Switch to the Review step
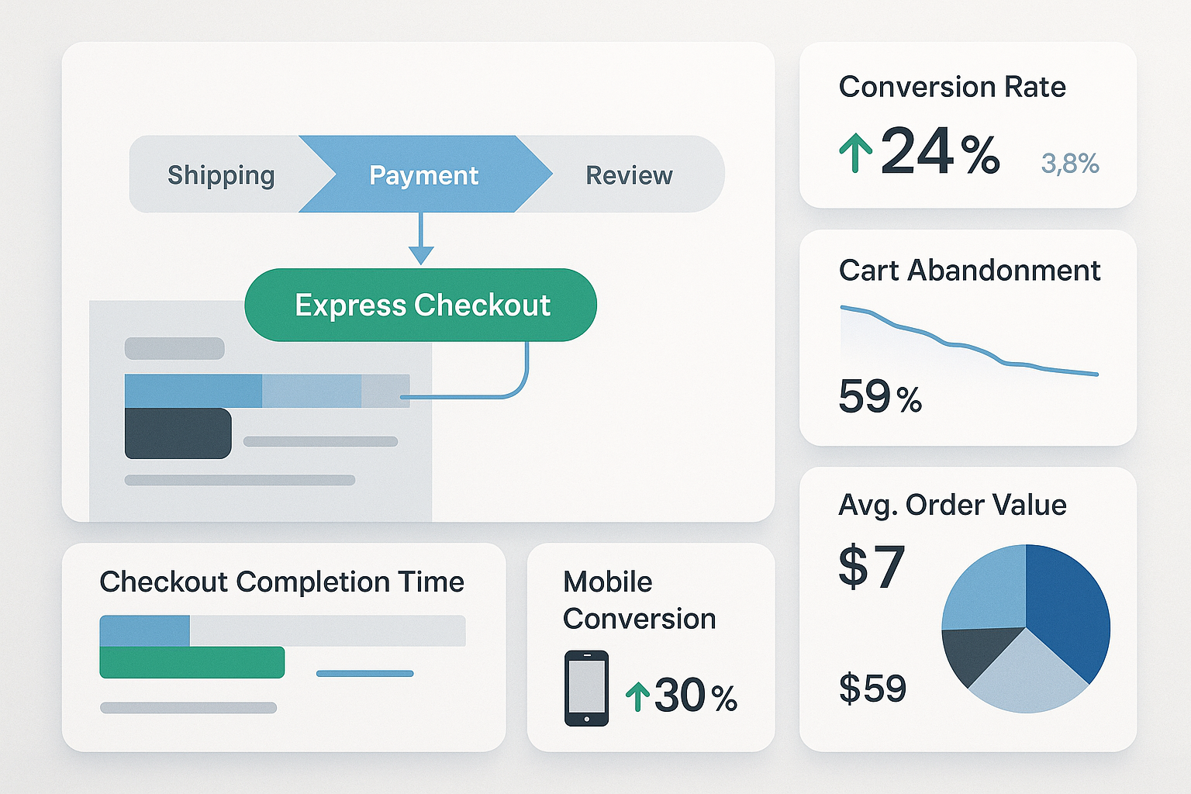 [x=628, y=174]
